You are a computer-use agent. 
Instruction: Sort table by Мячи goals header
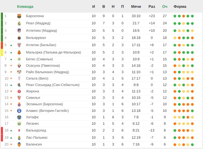click(136, 7)
